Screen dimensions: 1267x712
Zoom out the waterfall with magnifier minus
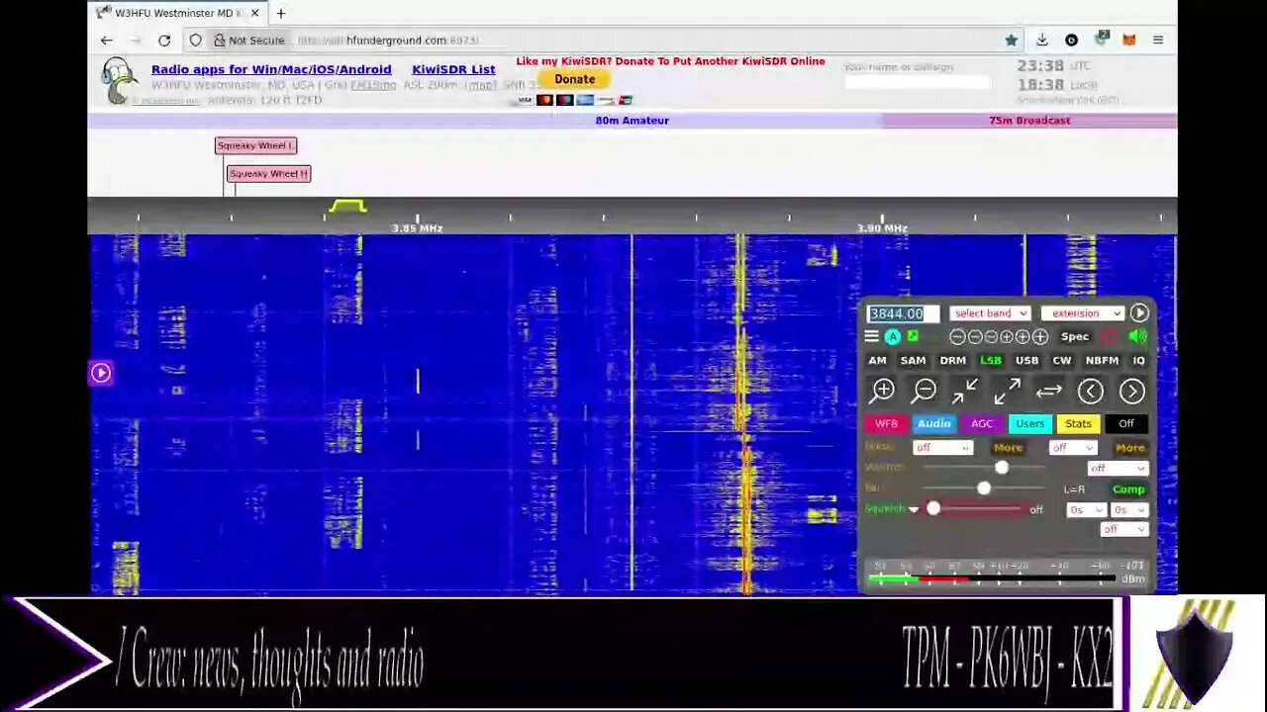point(925,392)
